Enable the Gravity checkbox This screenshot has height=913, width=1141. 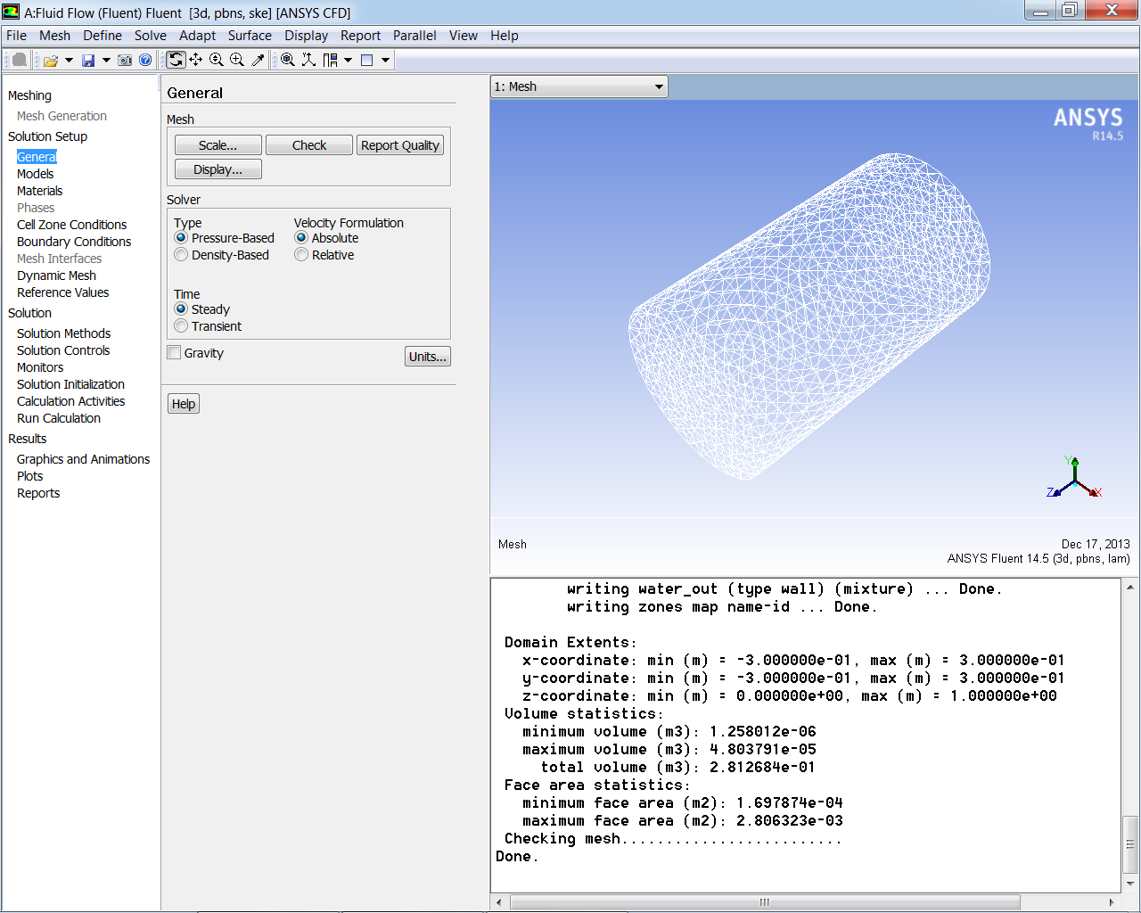click(175, 352)
